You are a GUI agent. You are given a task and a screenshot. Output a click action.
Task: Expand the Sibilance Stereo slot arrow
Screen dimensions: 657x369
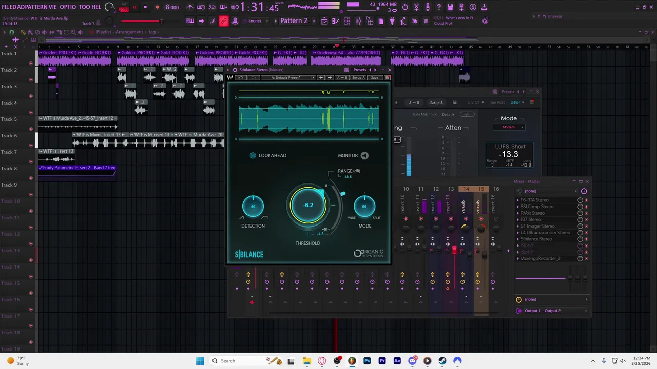tap(518, 239)
